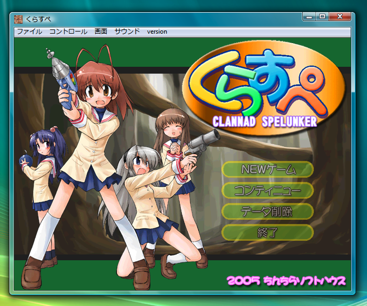Viewport: 367px width, 306px height.
Task: Click the くらすぺ title bar text
Action: point(38,19)
